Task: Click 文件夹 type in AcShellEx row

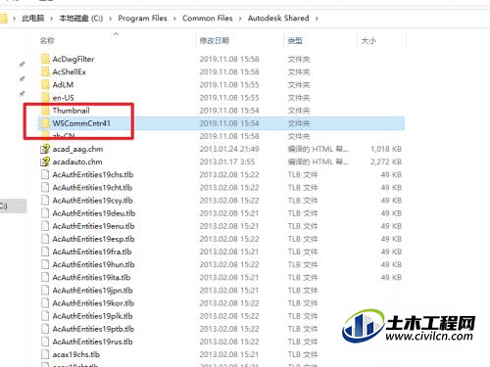Action: click(299, 71)
